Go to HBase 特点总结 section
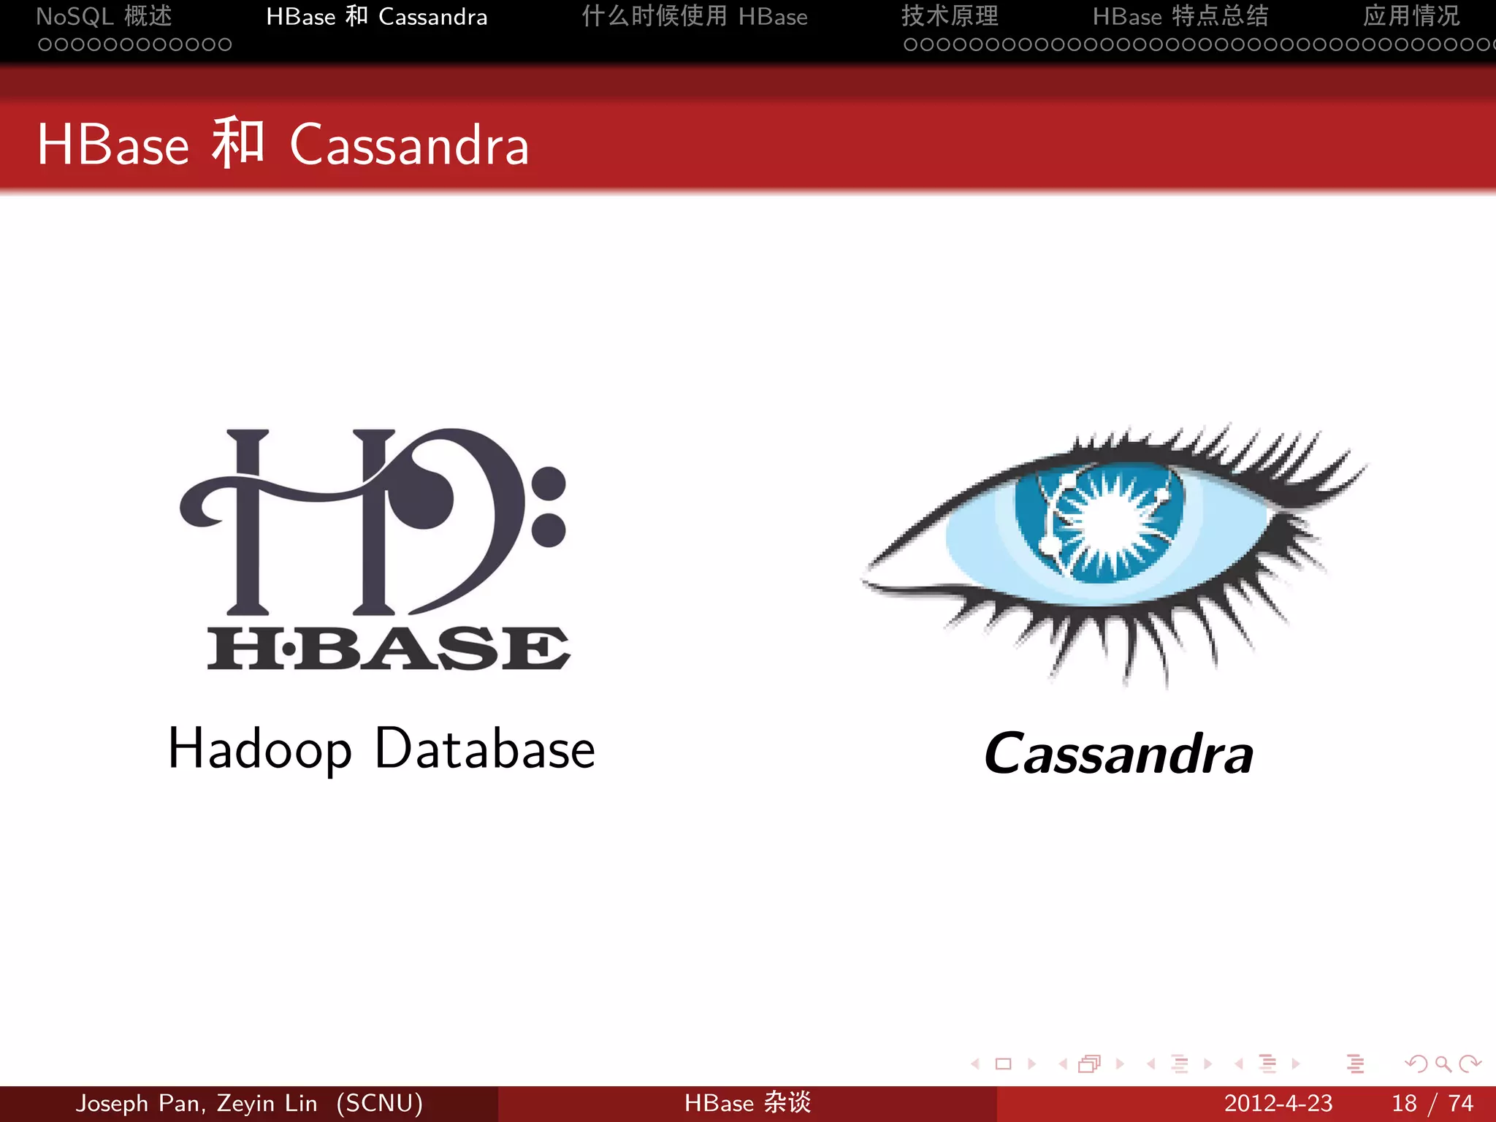The width and height of the screenshot is (1496, 1122). (1180, 16)
